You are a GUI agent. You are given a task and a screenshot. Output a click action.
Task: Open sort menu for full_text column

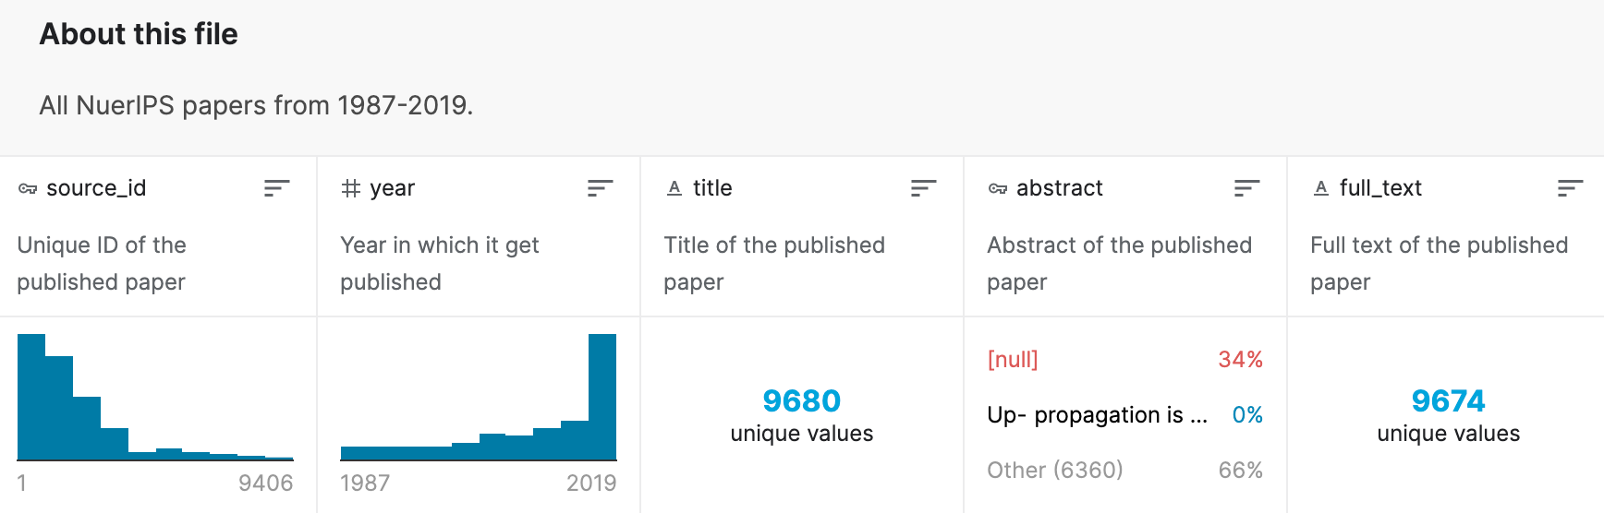click(x=1570, y=188)
